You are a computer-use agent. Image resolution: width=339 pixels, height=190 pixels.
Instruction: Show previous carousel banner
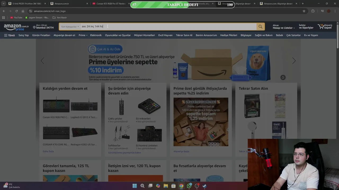(x=42, y=61)
